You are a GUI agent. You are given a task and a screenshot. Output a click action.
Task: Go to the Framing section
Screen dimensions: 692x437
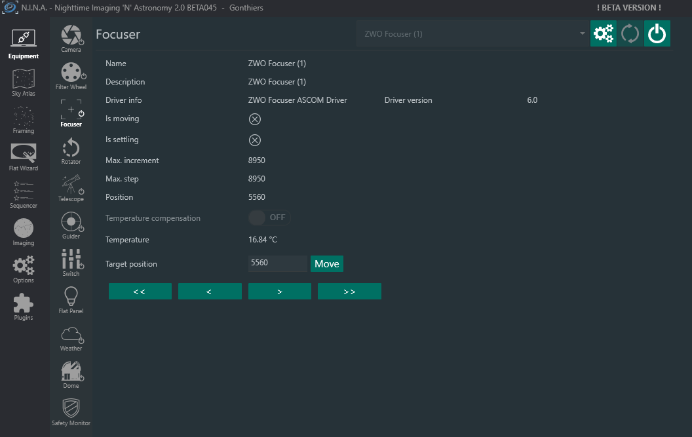coord(24,120)
